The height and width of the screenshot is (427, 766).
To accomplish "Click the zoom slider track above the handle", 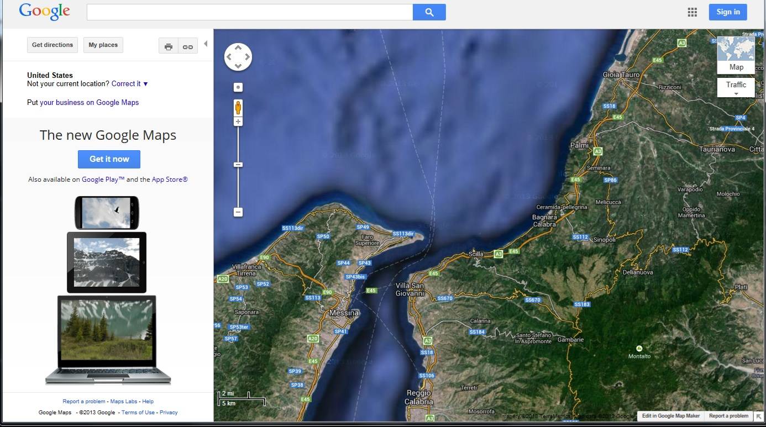I will pyautogui.click(x=238, y=144).
